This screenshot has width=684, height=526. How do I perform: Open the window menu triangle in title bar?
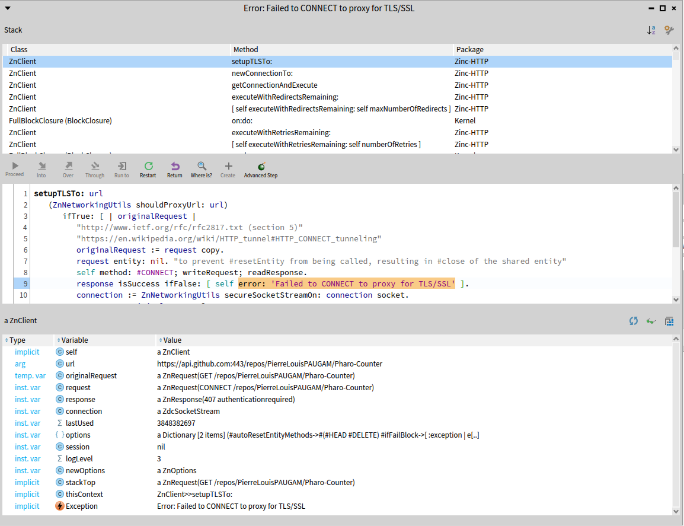[x=8, y=8]
